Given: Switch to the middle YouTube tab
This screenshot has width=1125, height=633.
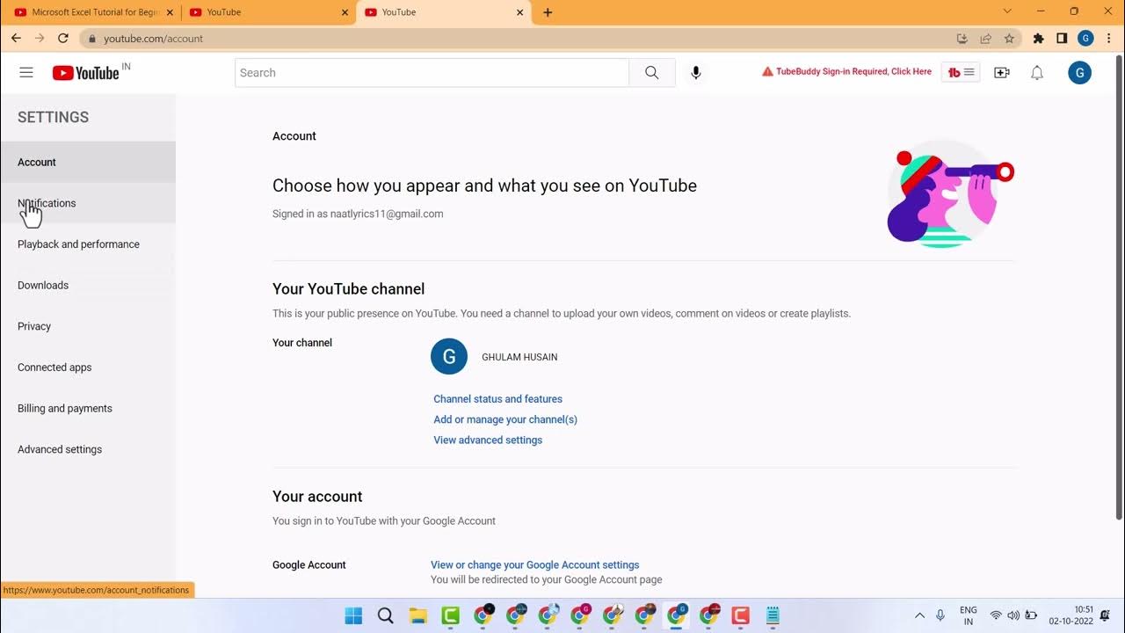Looking at the screenshot, I should pos(268,12).
